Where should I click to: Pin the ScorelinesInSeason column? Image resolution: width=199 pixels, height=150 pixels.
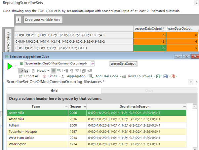point(184,107)
